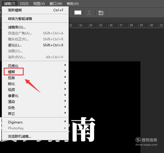Click 自适应广角(A)... entry
The image size is (164, 153).
[x=35, y=33]
